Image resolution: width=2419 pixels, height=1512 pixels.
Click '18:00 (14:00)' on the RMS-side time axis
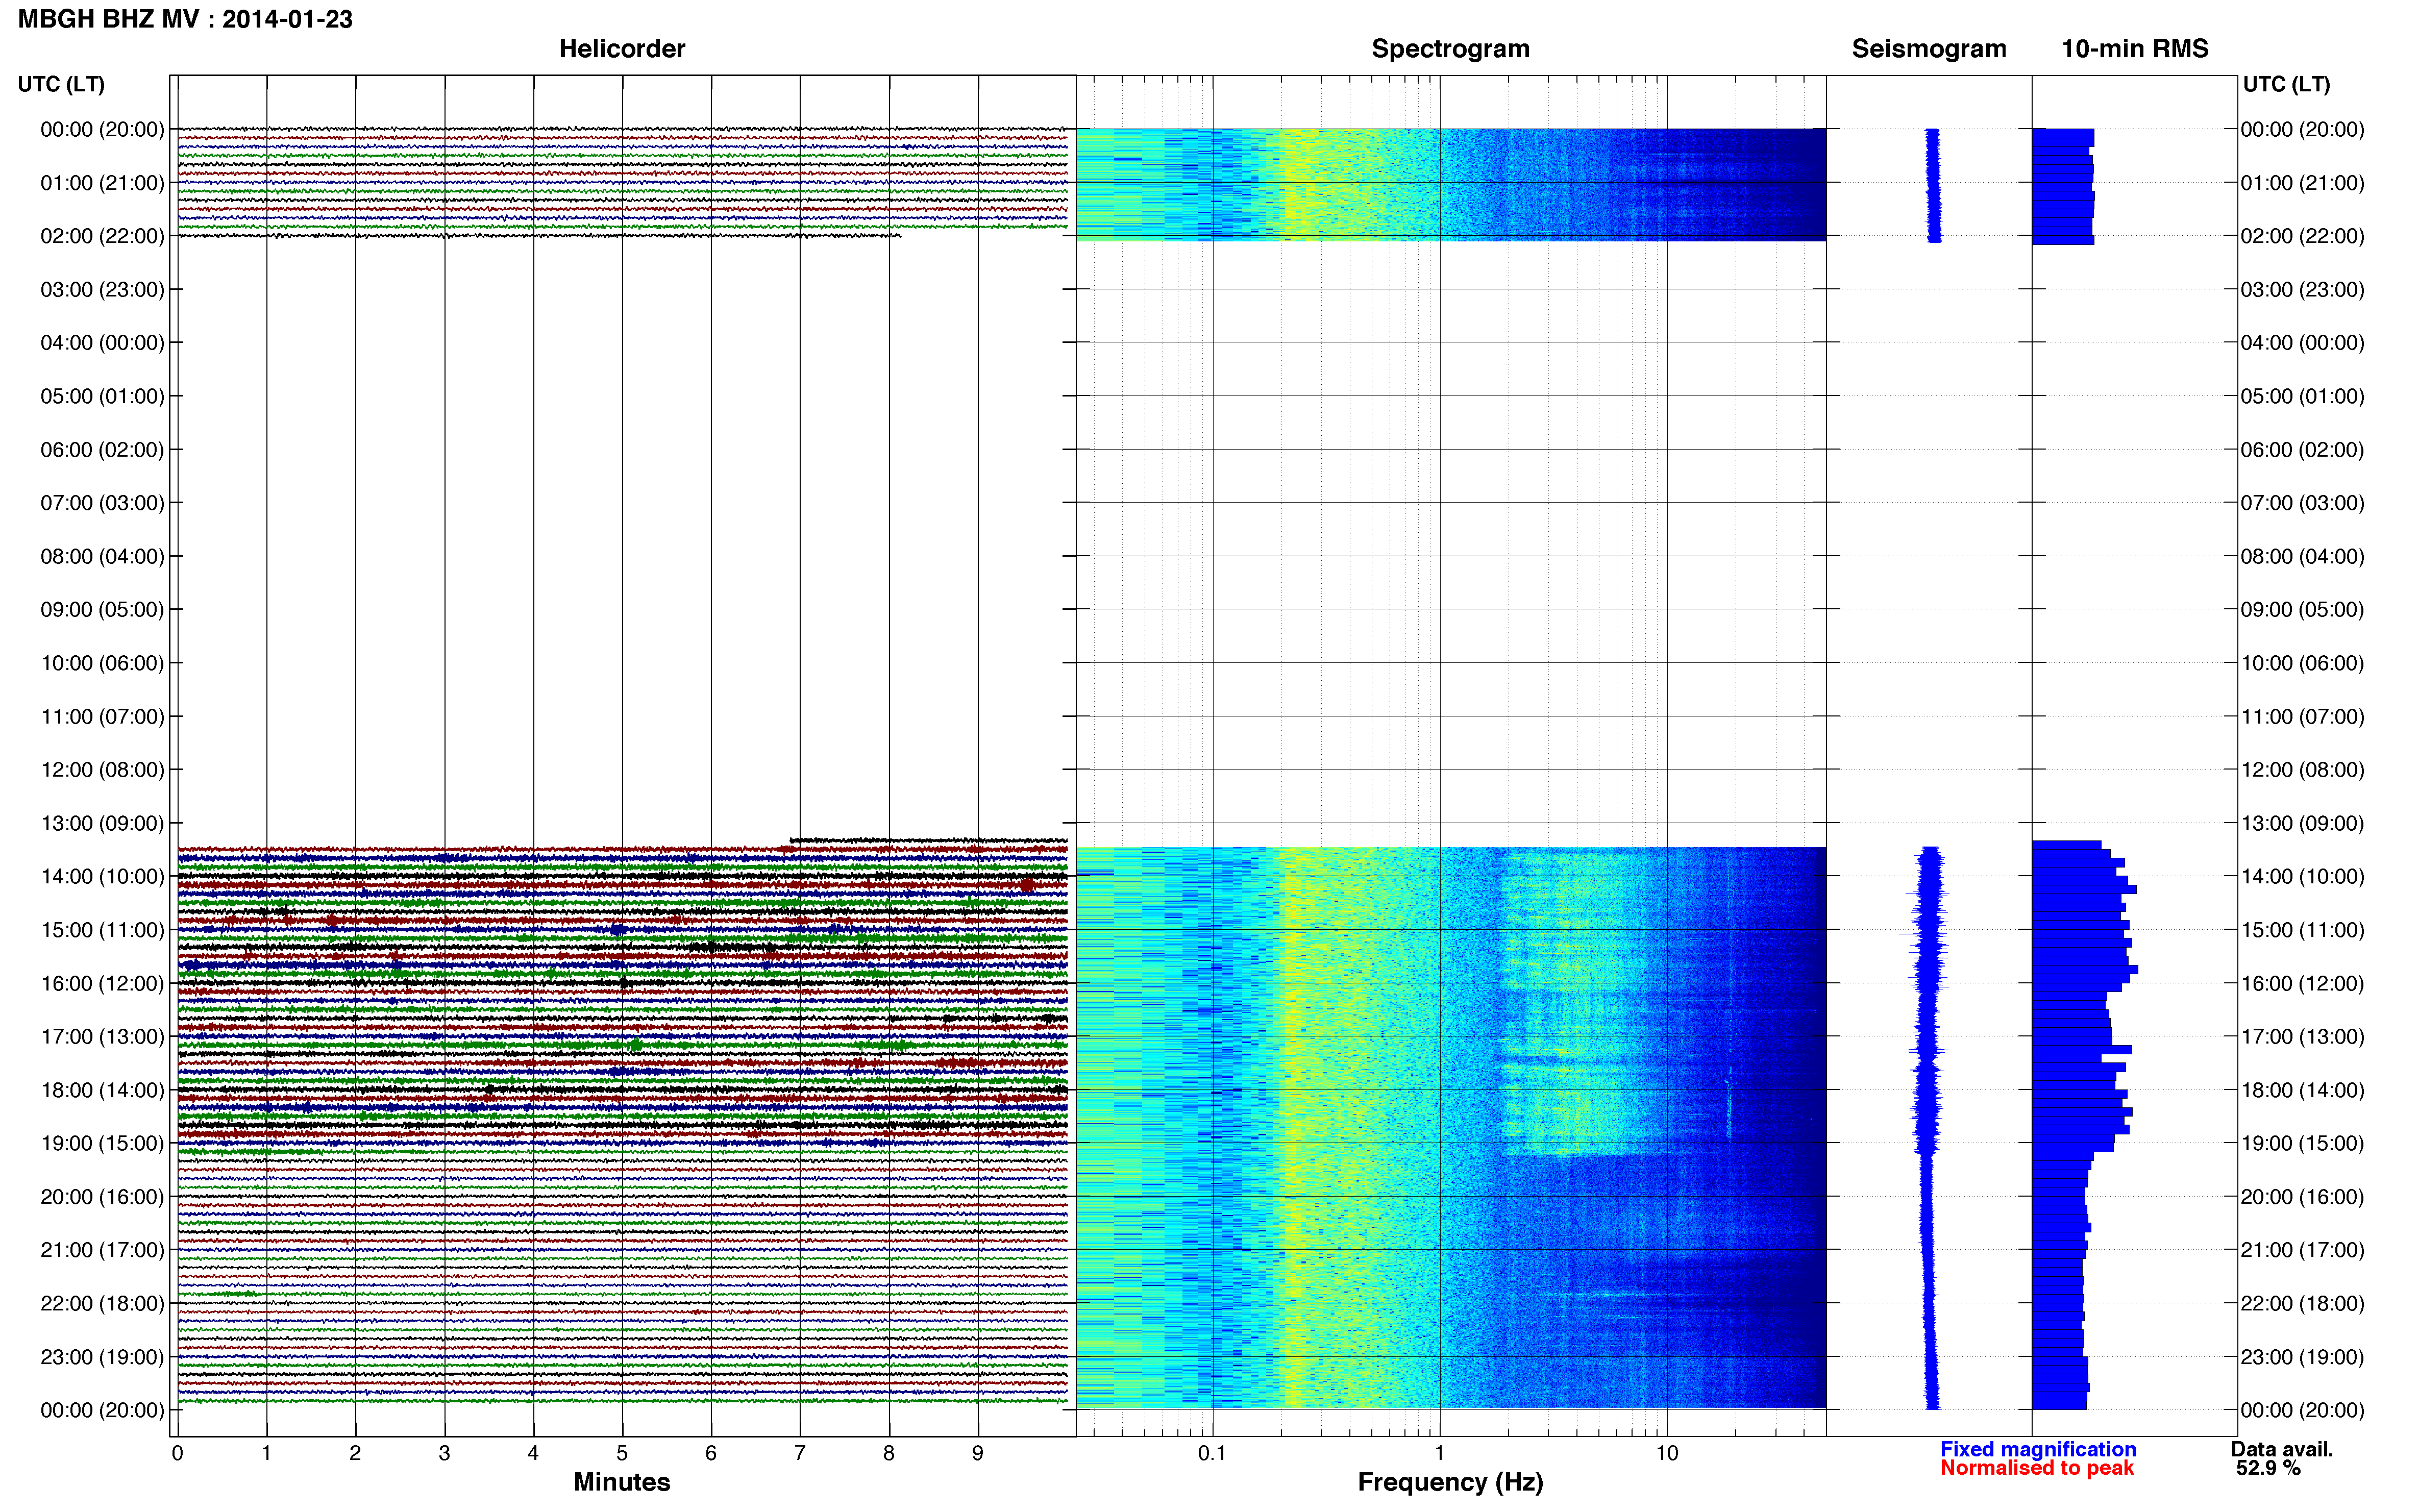(2302, 1090)
